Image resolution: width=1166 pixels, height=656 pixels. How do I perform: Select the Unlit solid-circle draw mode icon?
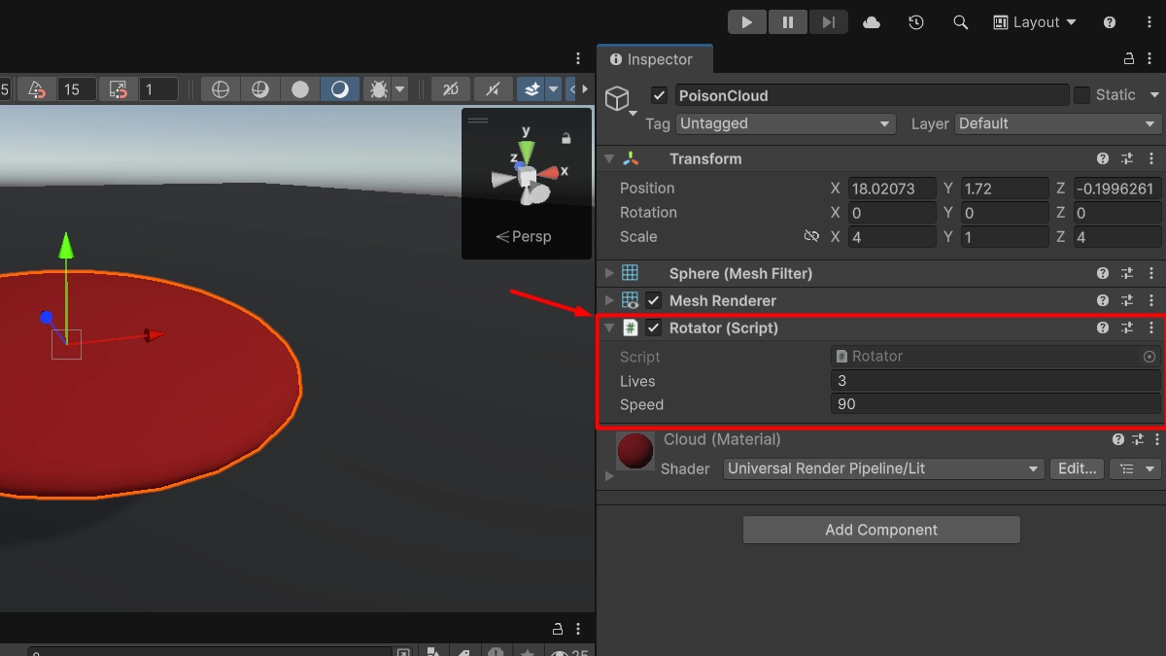(300, 89)
